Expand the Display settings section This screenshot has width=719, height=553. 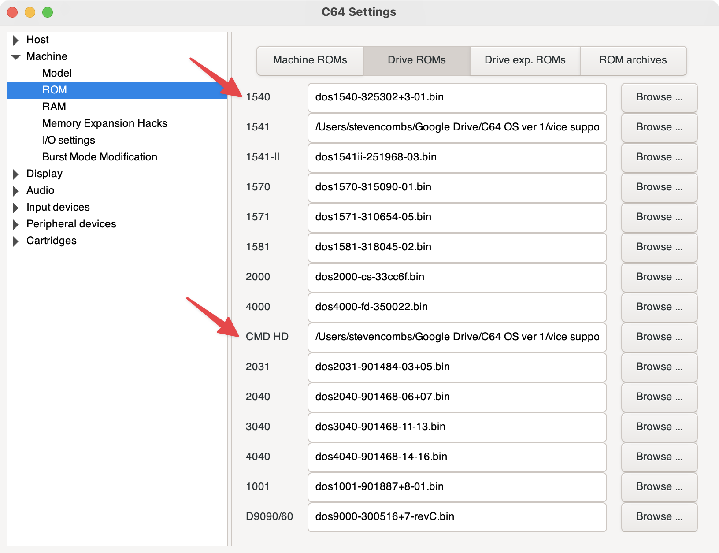[16, 174]
